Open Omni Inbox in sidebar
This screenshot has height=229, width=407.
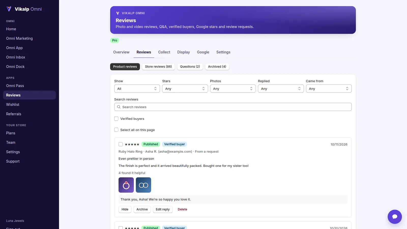[x=30, y=57]
